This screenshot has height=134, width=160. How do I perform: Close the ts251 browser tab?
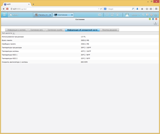tap(29, 4)
